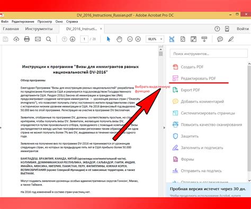Click the fit width scrolling icon
The width and height of the screenshot is (251, 209).
click(172, 39)
